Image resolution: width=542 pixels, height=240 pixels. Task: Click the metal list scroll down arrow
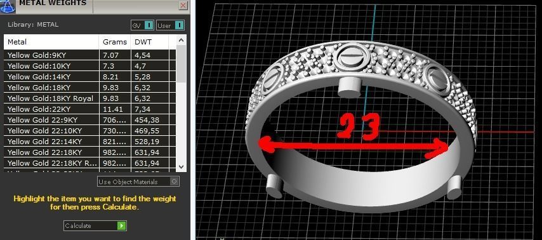click(182, 166)
